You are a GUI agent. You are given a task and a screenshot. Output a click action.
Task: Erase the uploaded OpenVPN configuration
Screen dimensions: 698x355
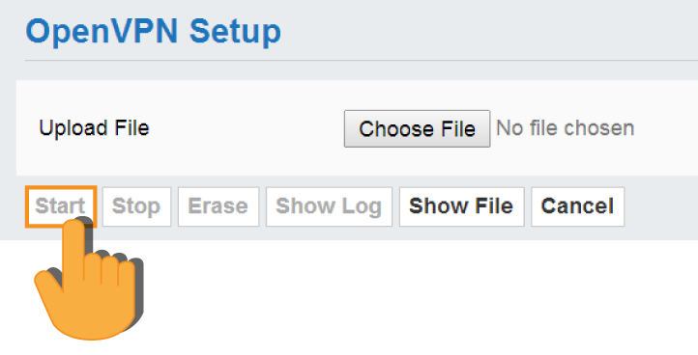point(218,206)
